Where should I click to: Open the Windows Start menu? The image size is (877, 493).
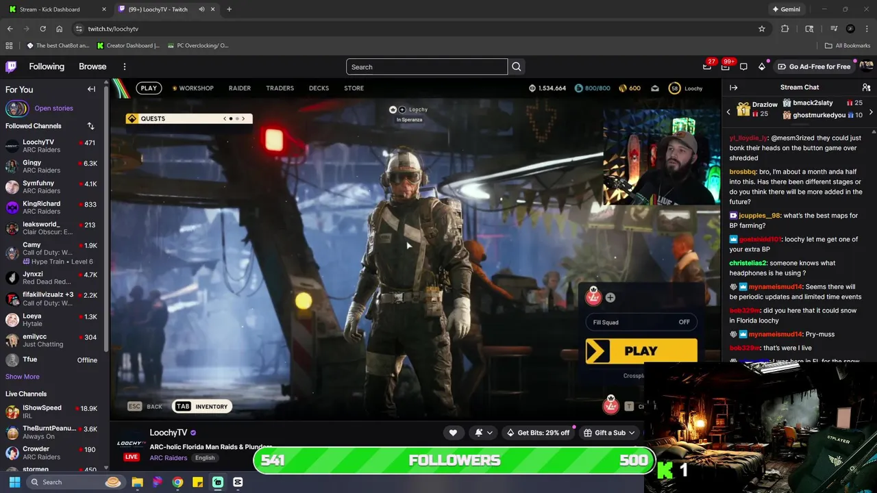pyautogui.click(x=14, y=482)
